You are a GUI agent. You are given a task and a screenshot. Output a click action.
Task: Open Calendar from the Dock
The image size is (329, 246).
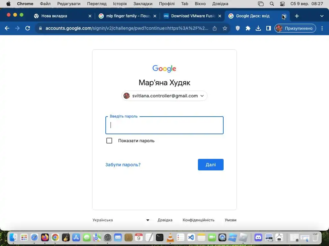point(139,238)
